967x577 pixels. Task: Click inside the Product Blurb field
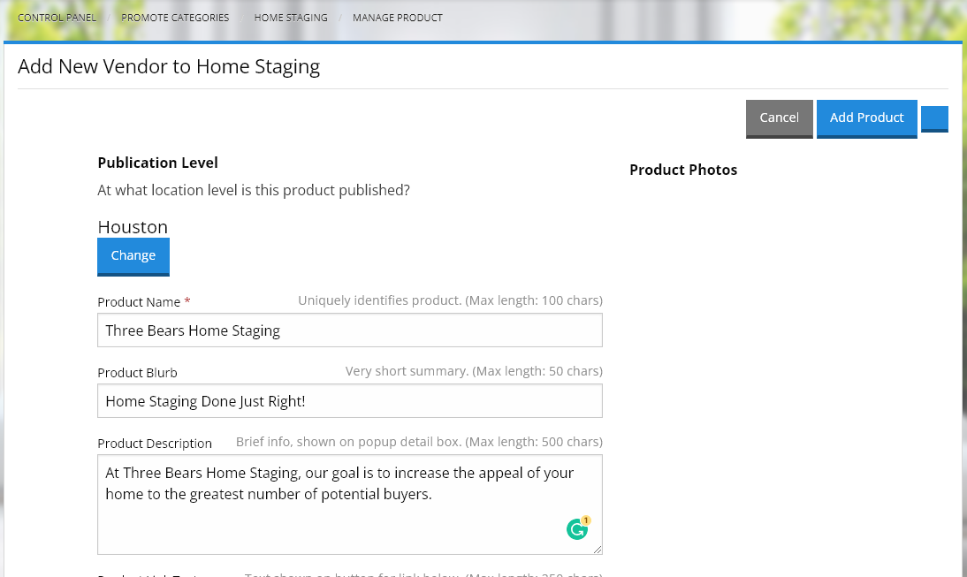click(349, 400)
